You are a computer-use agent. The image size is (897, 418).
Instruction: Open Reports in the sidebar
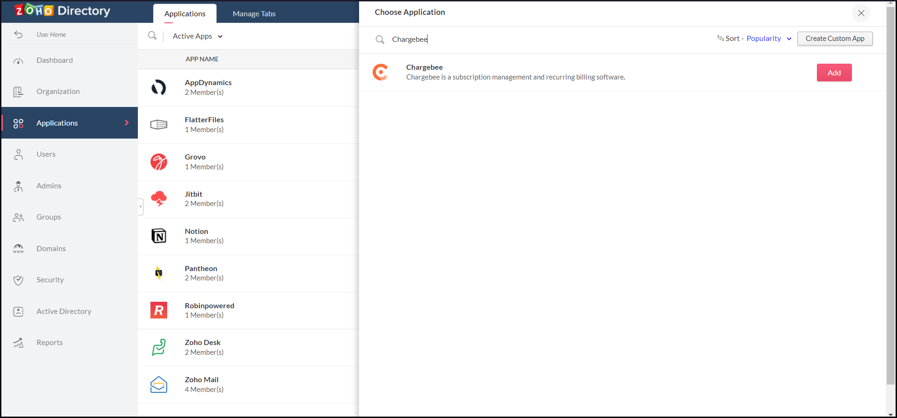click(70, 343)
